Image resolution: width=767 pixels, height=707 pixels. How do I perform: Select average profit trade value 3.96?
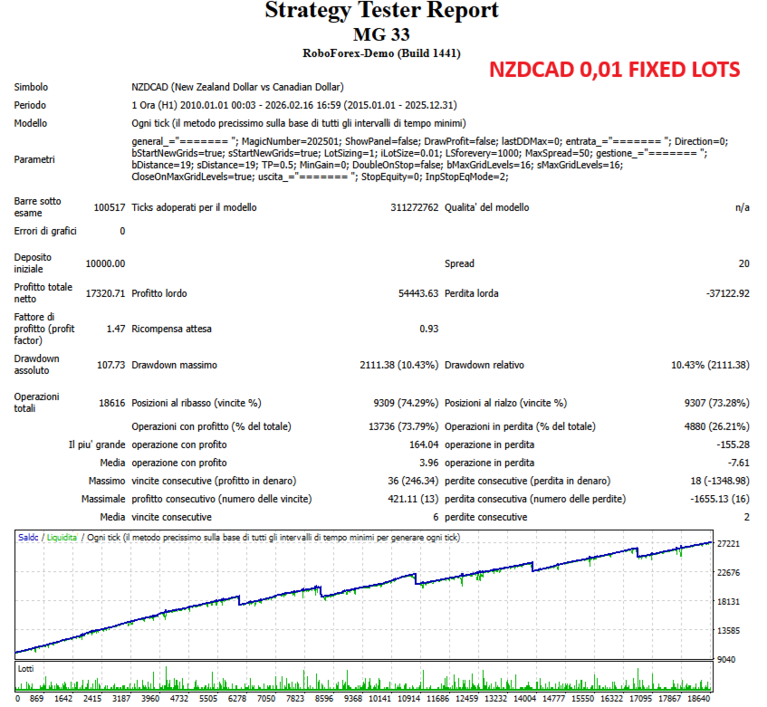pos(429,463)
